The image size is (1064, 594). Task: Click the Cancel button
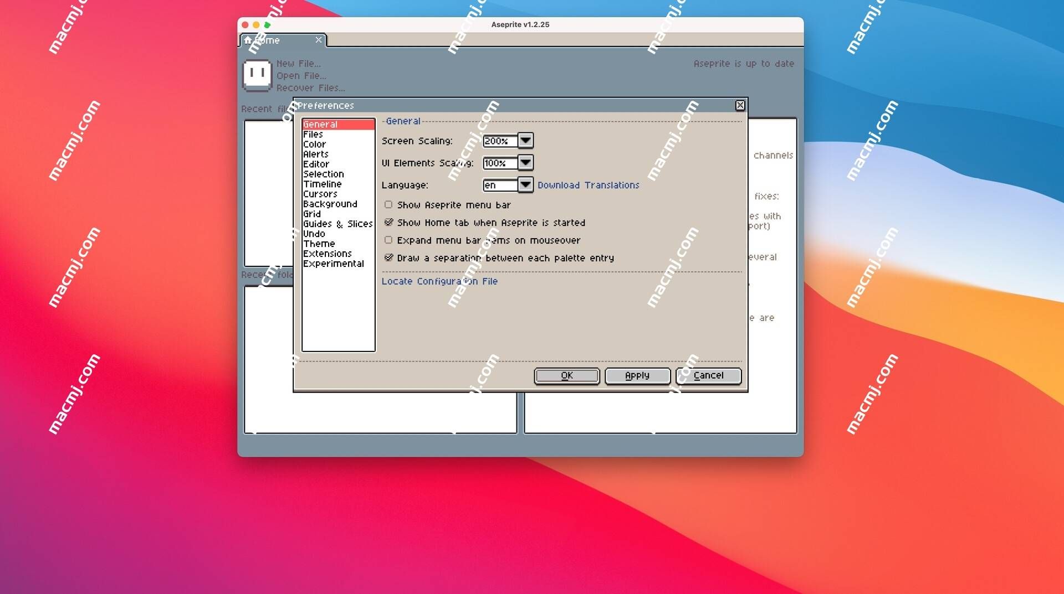(708, 375)
